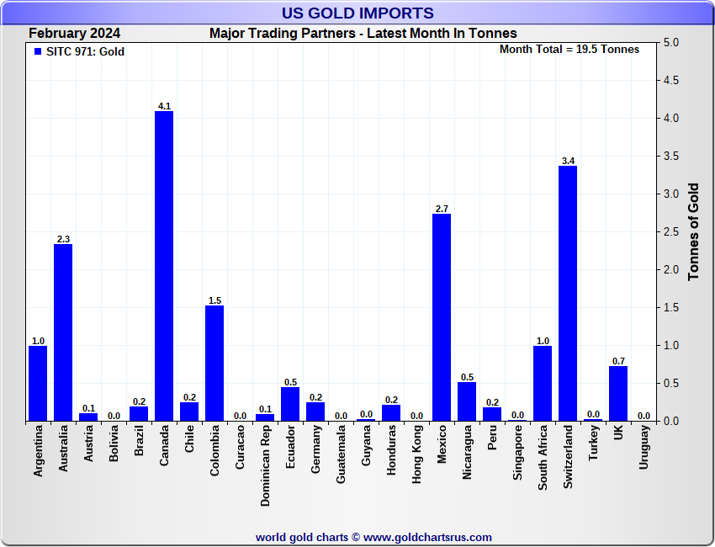
Task: Click the 3.4 value above Switzerland bar
Action: (568, 161)
